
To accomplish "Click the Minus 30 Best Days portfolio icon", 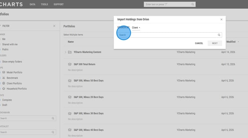I will point(70,114).
